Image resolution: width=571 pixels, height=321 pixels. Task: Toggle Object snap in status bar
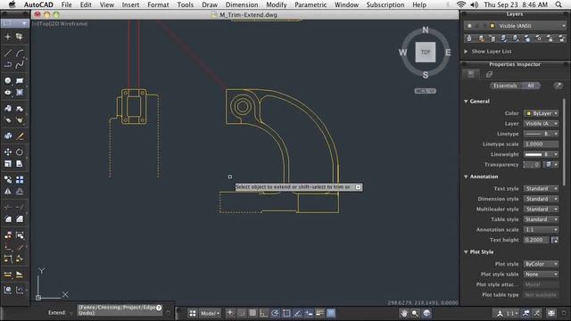[286, 313]
